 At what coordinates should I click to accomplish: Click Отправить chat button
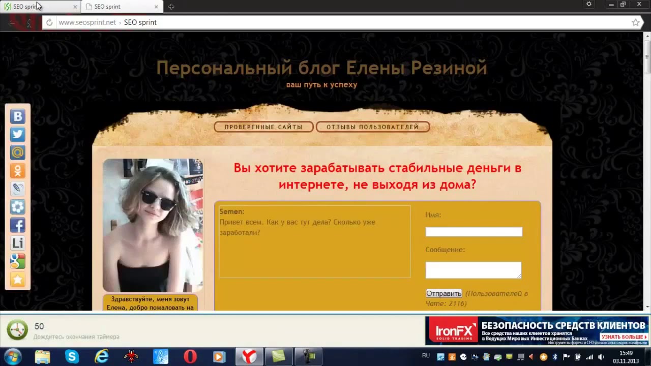point(444,293)
